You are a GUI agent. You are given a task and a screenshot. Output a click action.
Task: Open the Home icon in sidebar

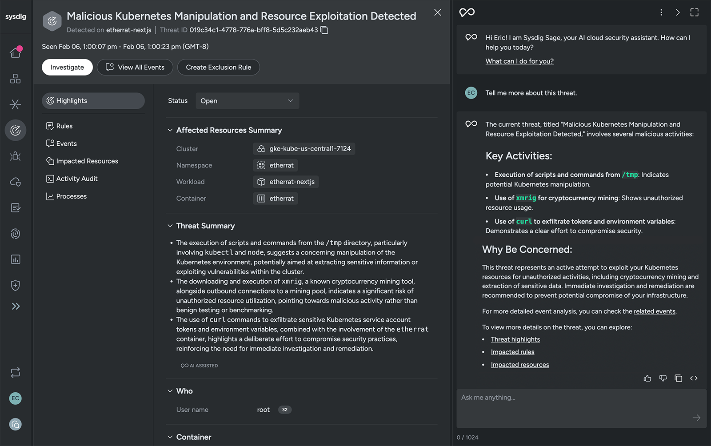click(16, 53)
